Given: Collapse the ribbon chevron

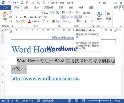Looking at the screenshot, I should [121, 26].
